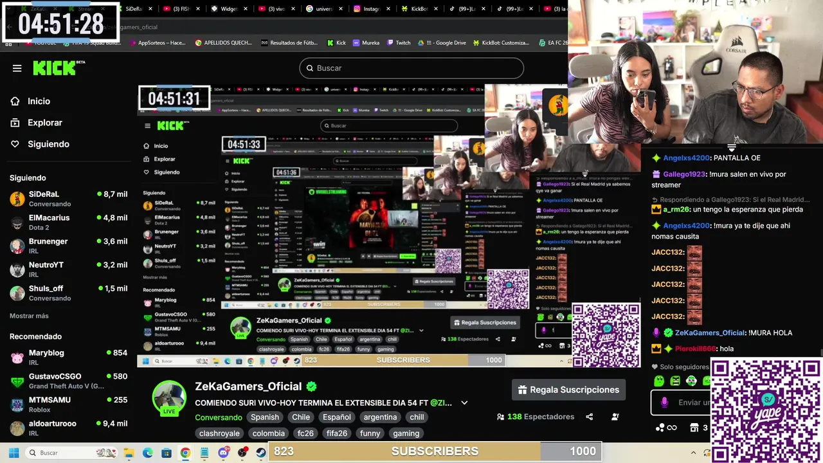823x463 pixels.
Task: Open Windows Start menu
Action: coord(14,453)
